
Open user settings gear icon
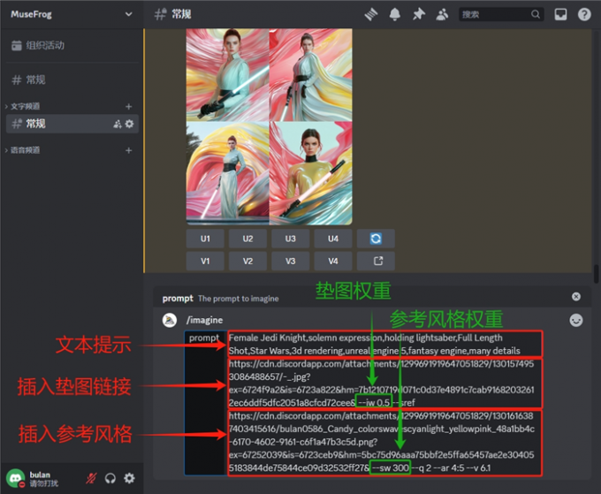130,478
